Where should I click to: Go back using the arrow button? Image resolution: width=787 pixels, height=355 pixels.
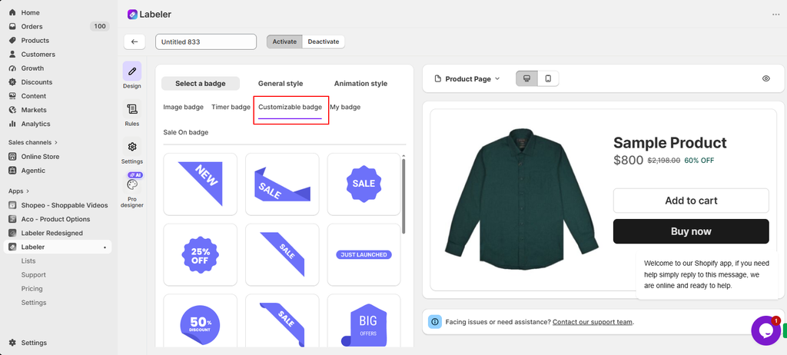click(x=134, y=41)
